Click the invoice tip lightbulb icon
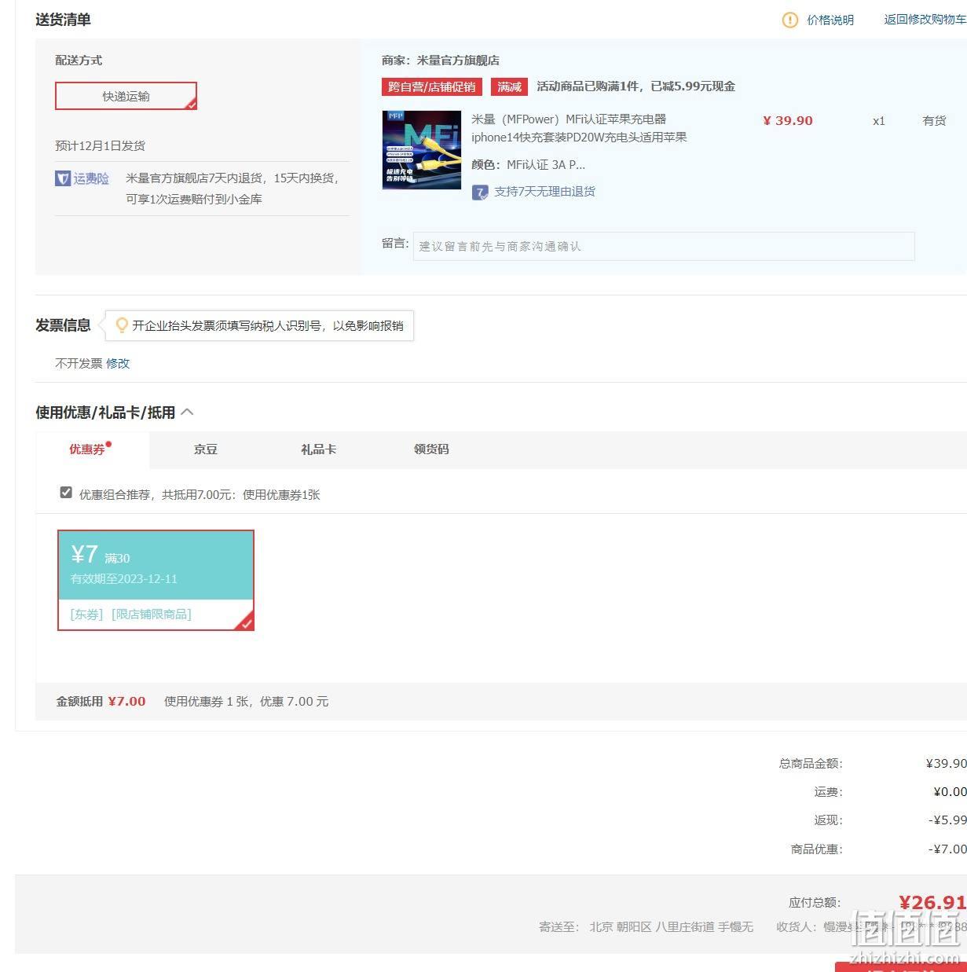This screenshot has width=967, height=972. pos(122,325)
